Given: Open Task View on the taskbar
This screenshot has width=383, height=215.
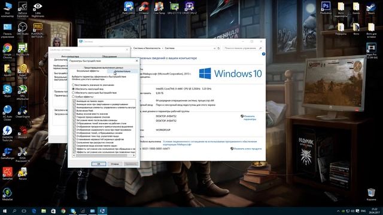Looking at the screenshot, I should 24,211.
